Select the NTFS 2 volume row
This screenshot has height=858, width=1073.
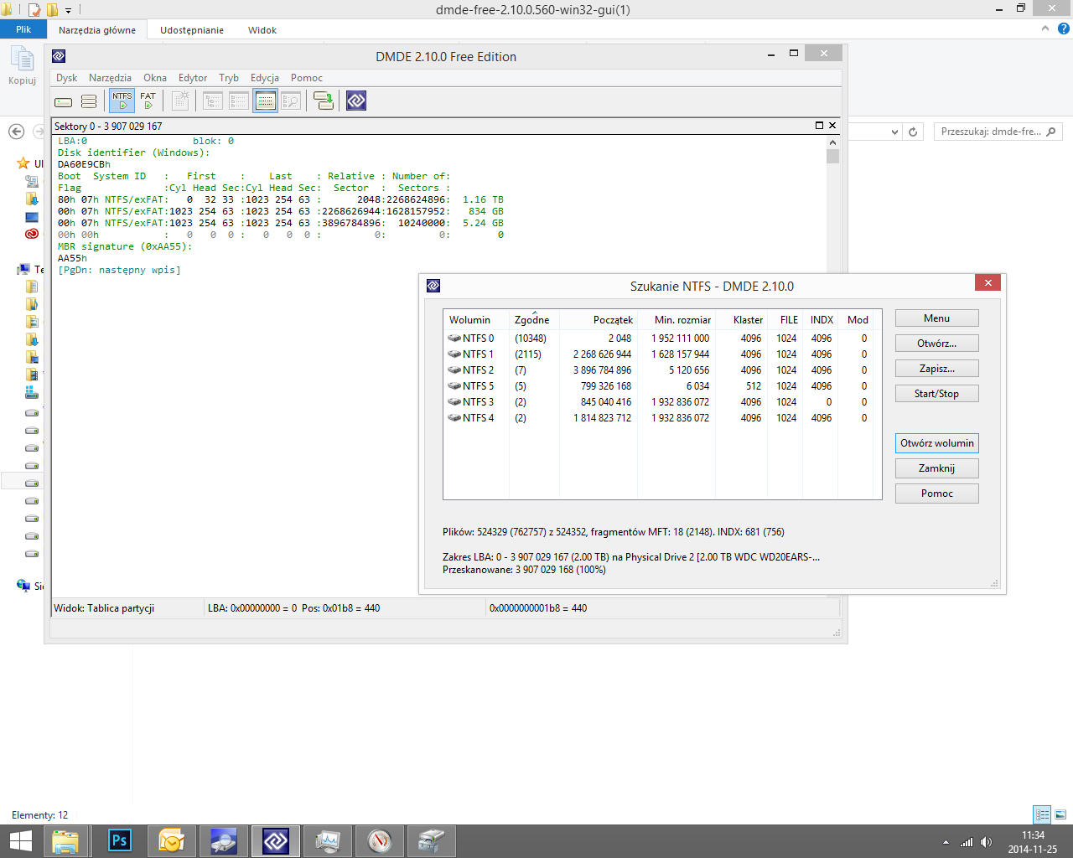[x=662, y=370]
